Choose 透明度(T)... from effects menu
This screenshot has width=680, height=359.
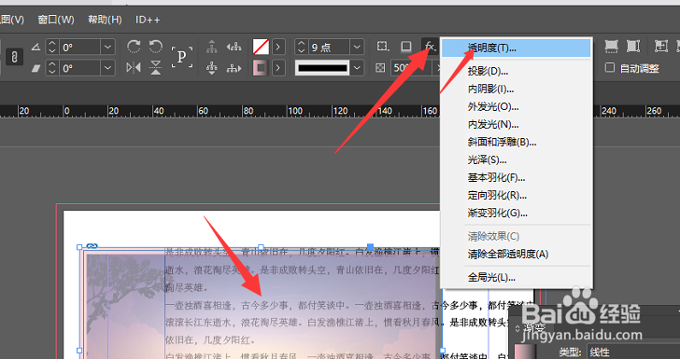[516, 48]
